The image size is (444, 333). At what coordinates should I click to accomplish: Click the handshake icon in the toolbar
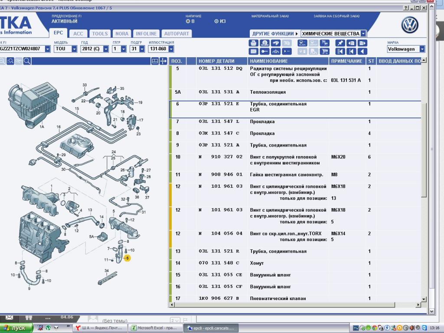276,43
